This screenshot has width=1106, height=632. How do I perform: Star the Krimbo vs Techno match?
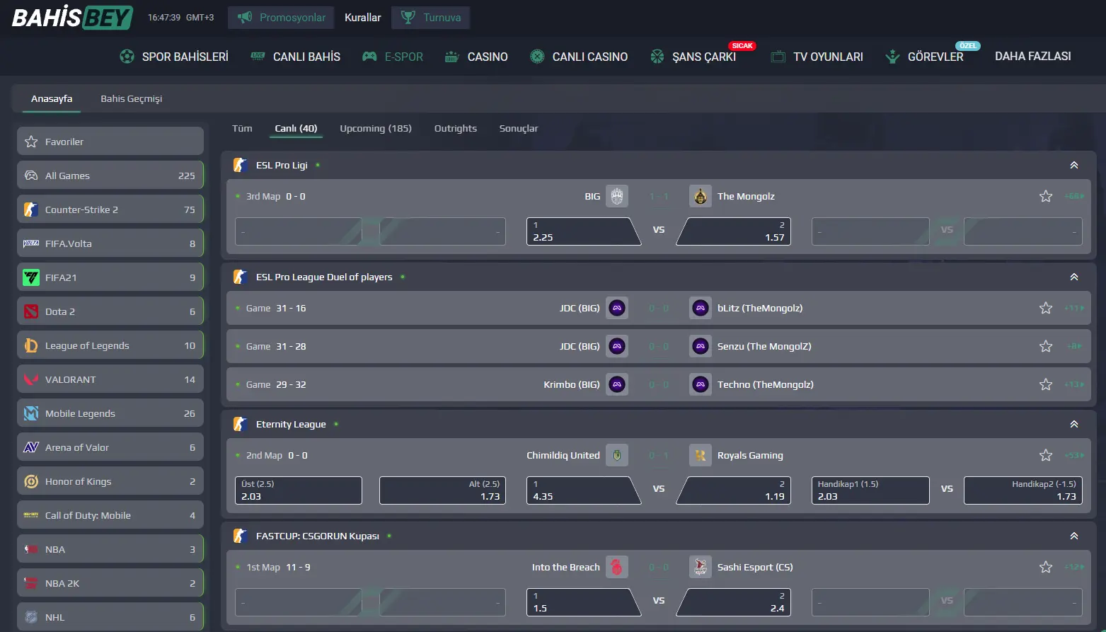coord(1046,384)
